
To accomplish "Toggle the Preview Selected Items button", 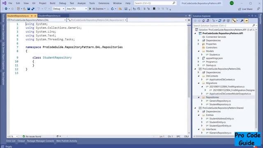I will [246, 21].
